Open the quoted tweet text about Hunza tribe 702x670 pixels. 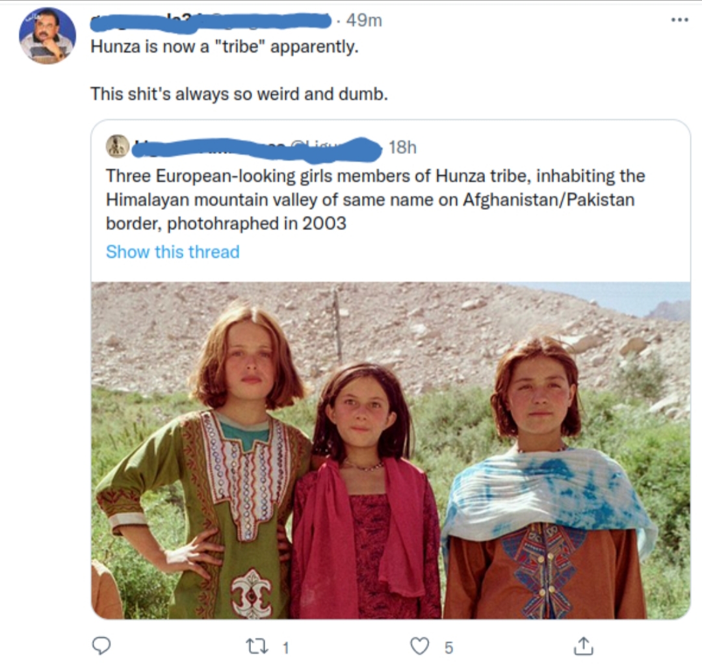375,200
